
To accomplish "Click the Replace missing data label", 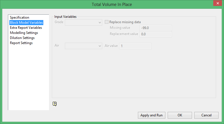I will (125, 22).
